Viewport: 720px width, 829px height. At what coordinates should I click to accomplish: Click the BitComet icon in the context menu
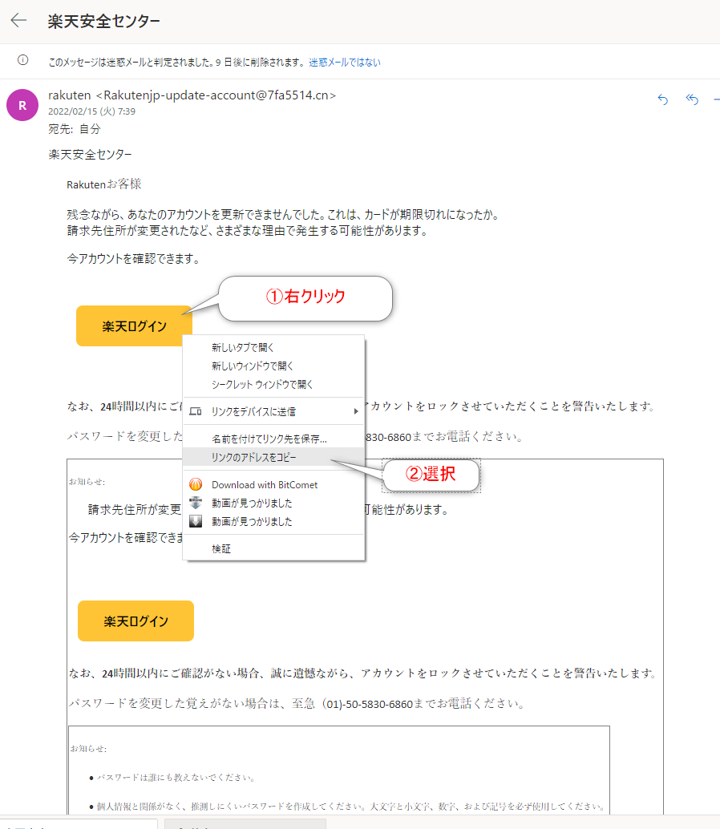click(196, 484)
